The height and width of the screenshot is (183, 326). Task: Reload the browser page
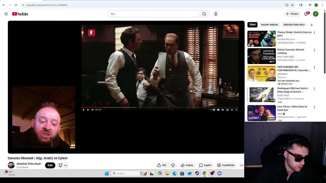click(16, 5)
